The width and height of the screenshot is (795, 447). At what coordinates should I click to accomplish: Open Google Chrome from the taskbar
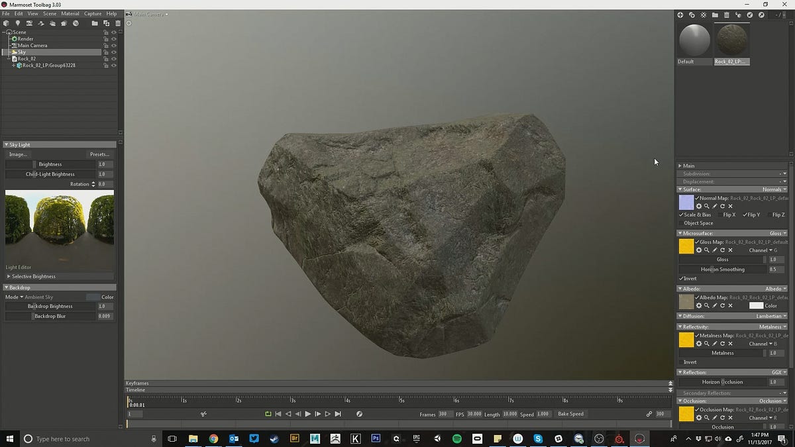(213, 438)
